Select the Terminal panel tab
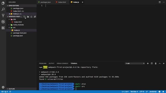This screenshot has height=93, width=166. tap(74, 63)
